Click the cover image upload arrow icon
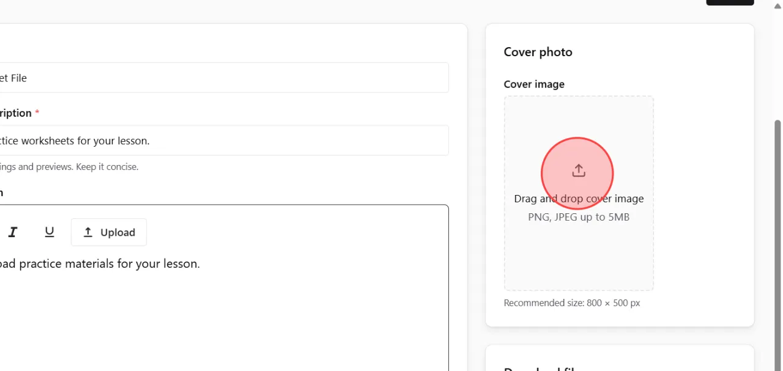This screenshot has width=783, height=371. [579, 171]
